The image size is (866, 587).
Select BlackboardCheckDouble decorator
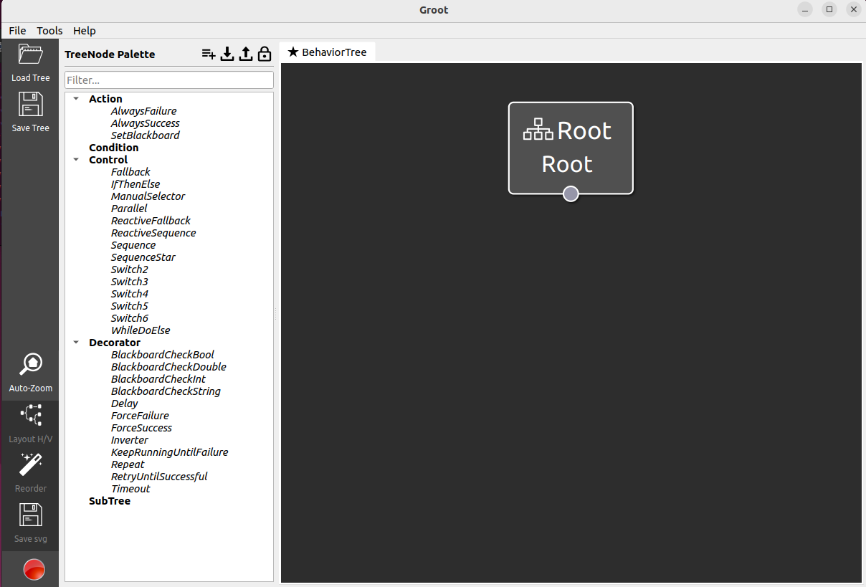168,367
